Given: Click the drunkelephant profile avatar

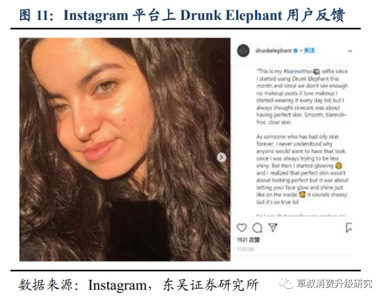Looking at the screenshot, I should [x=243, y=51].
